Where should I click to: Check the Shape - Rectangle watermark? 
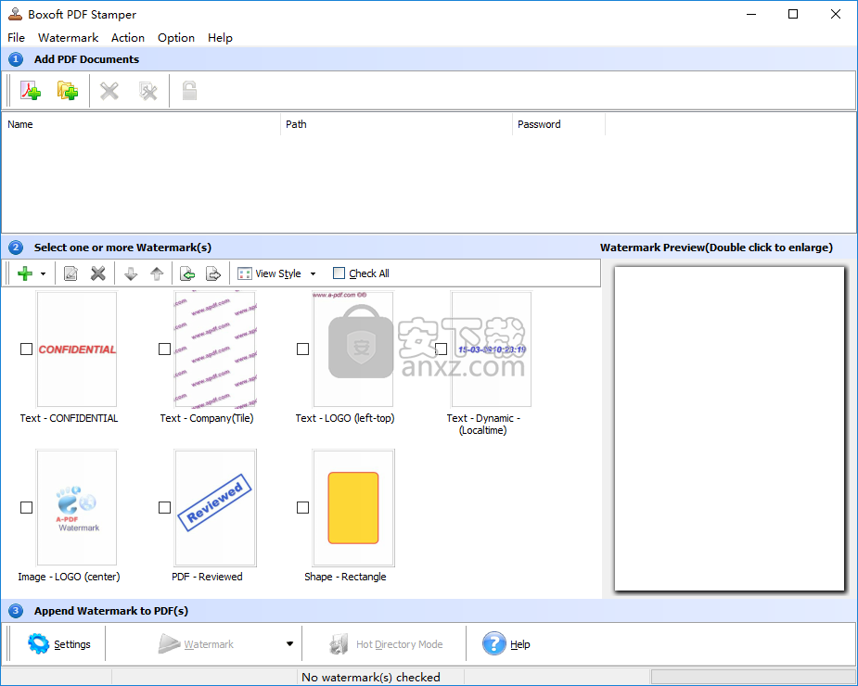302,508
